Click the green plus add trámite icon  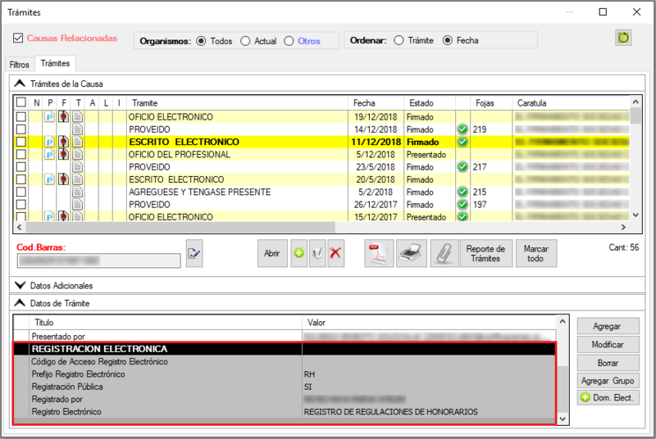(x=299, y=253)
